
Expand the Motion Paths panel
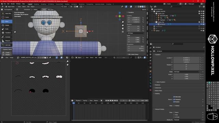(158, 91)
